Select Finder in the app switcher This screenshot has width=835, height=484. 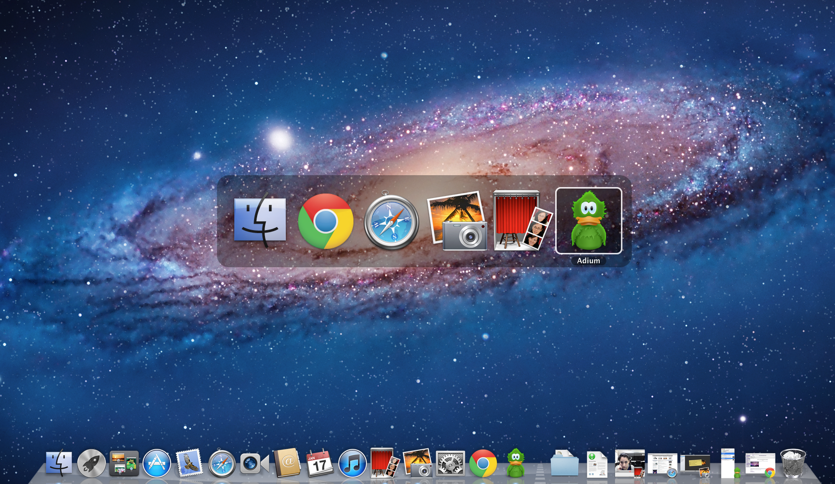tap(260, 220)
